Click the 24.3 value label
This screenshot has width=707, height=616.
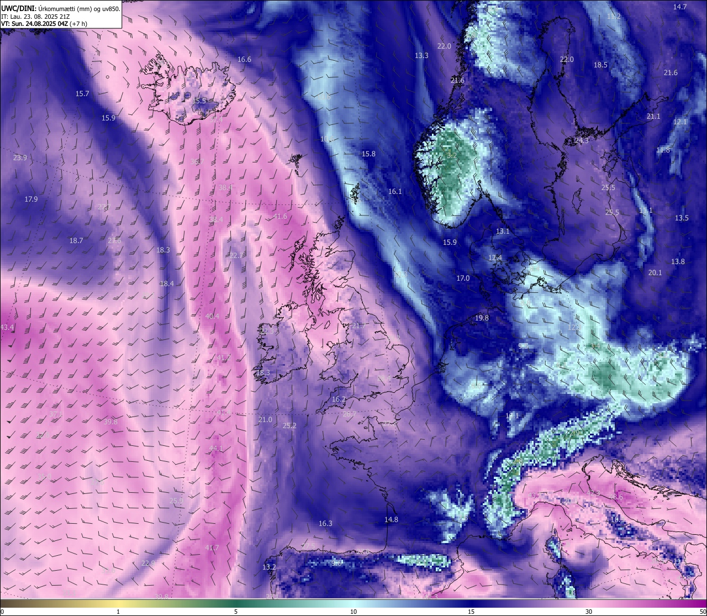coord(582,141)
